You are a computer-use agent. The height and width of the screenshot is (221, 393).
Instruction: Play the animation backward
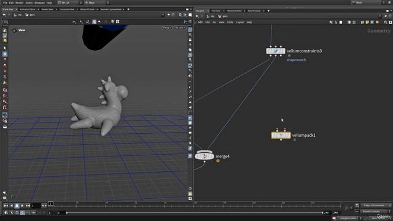pos(11,206)
